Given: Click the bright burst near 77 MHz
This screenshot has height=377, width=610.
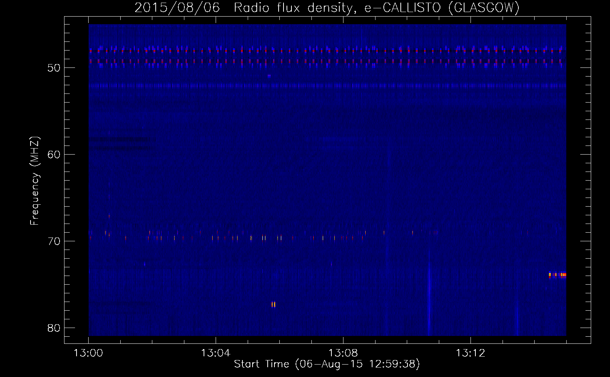Looking at the screenshot, I should coord(273,304).
